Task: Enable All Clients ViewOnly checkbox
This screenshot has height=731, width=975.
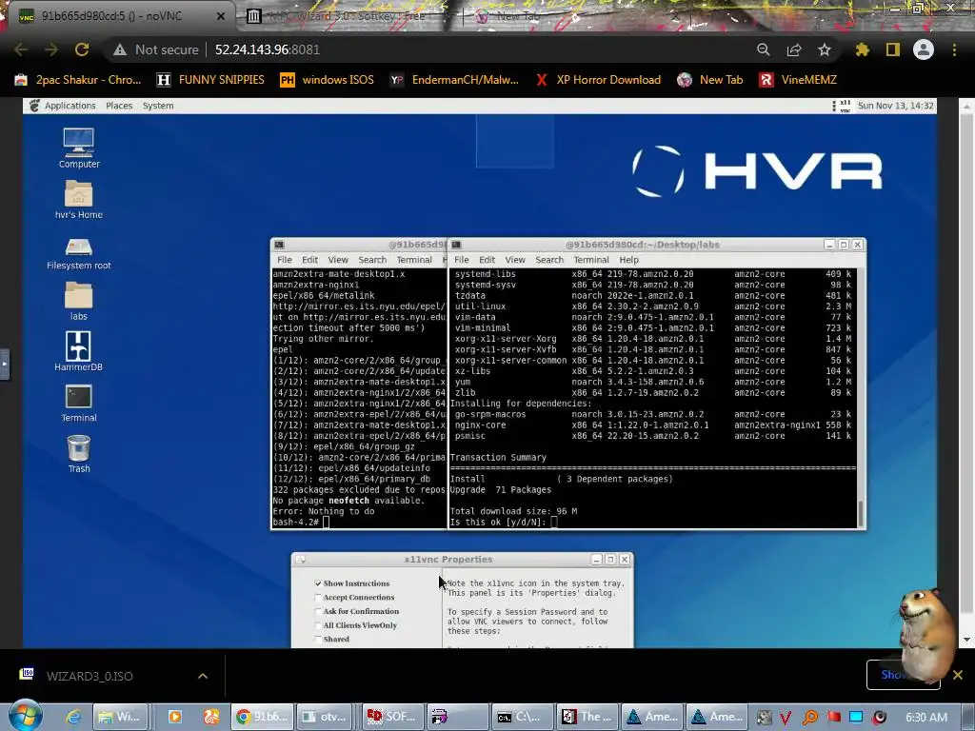Action: (318, 625)
